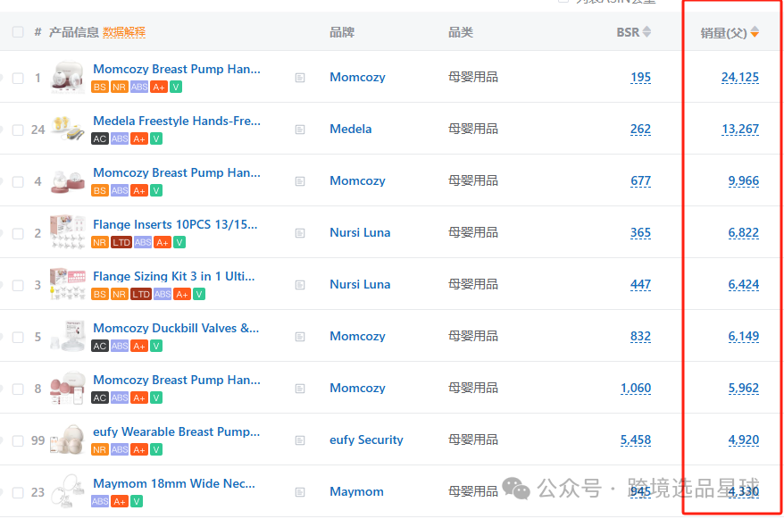Click NR badge on Momcozy row 1
The width and height of the screenshot is (784, 519).
click(119, 87)
